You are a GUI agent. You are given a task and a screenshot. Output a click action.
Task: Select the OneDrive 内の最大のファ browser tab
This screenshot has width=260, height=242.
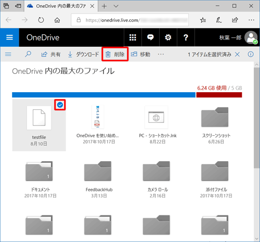61,6
